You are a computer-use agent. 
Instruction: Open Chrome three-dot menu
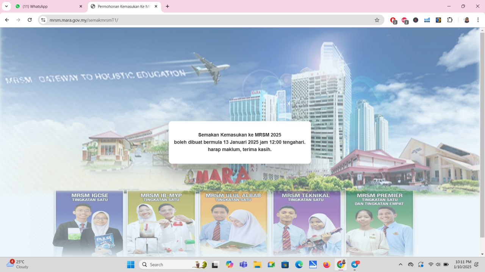pos(478,20)
